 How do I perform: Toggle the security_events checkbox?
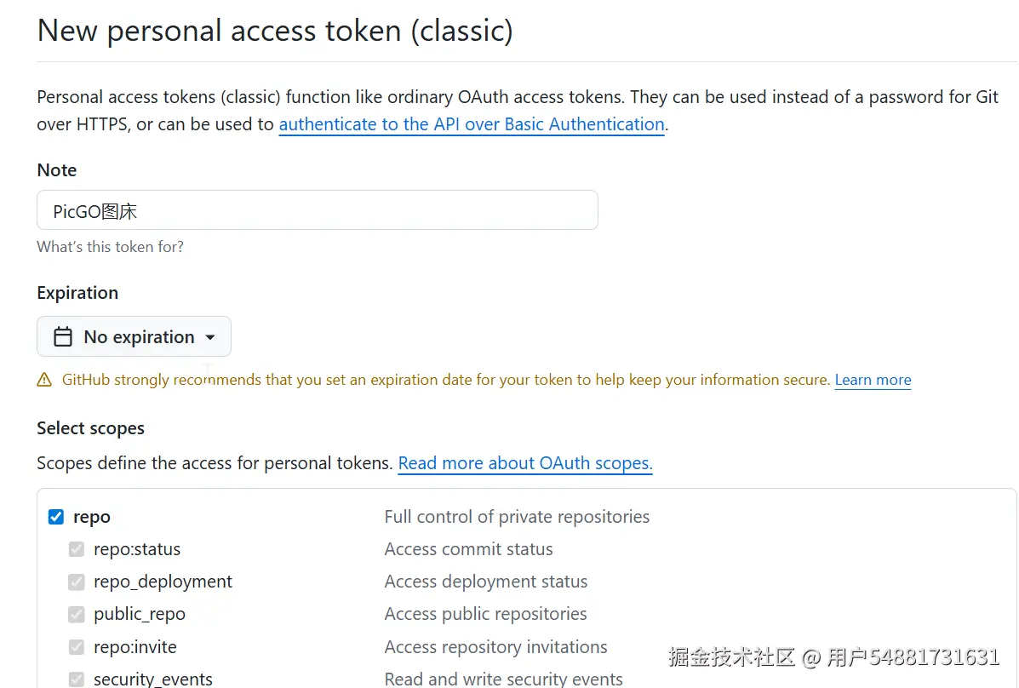[77, 679]
